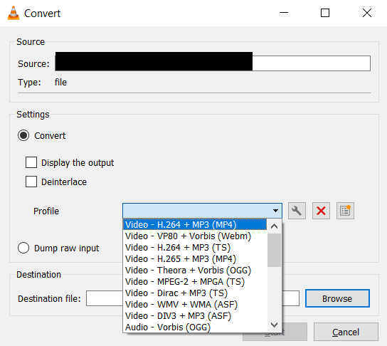Image resolution: width=387 pixels, height=346 pixels.
Task: Click into the Source field
Action: click(213, 63)
